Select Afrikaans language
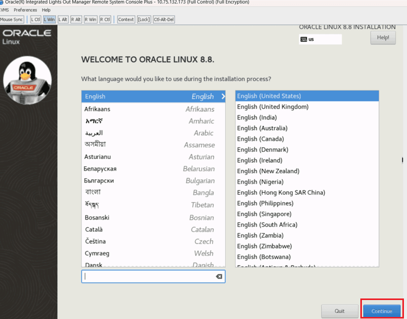This screenshot has width=407, height=319. click(x=153, y=109)
